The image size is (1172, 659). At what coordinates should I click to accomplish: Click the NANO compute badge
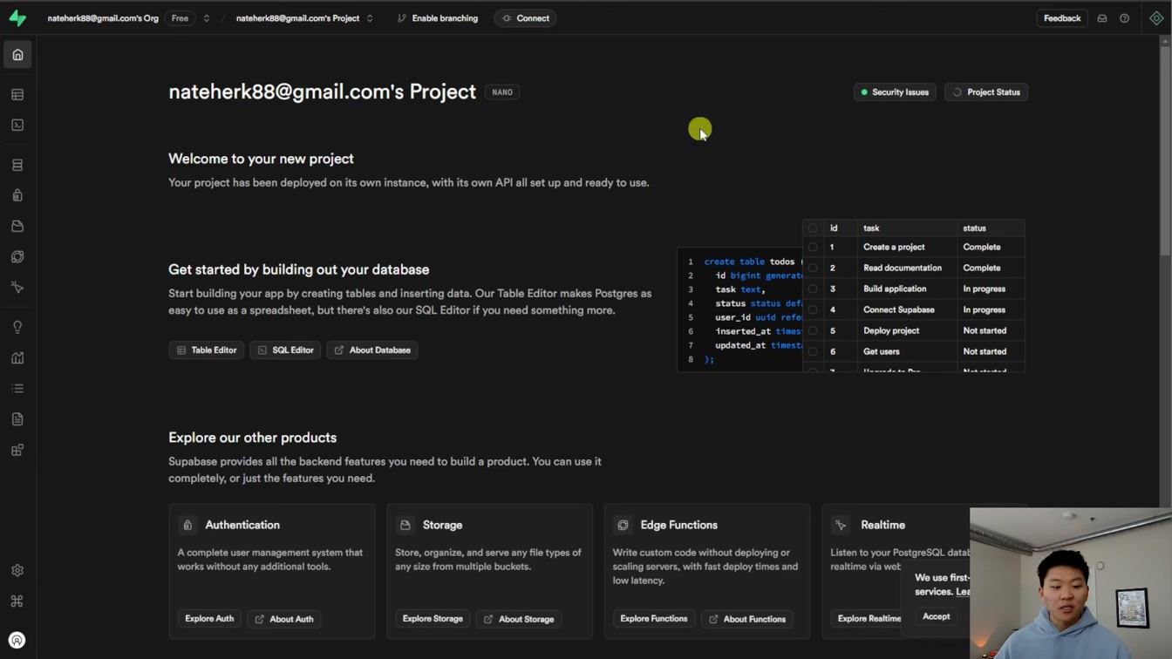point(502,92)
